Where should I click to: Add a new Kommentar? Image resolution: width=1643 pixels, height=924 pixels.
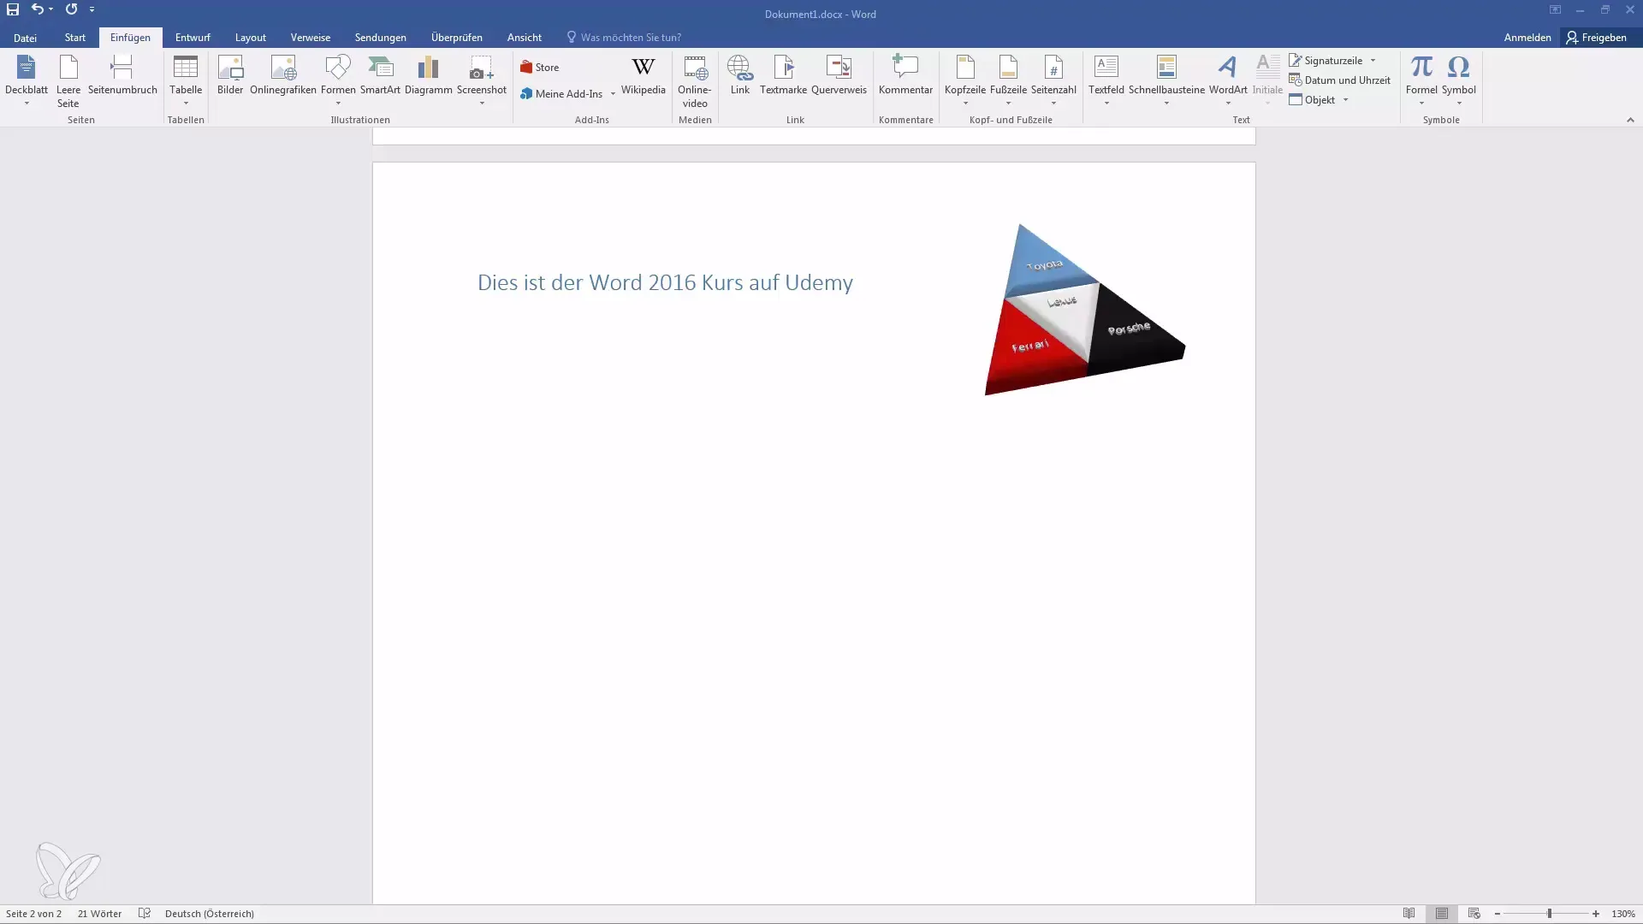pyautogui.click(x=905, y=75)
